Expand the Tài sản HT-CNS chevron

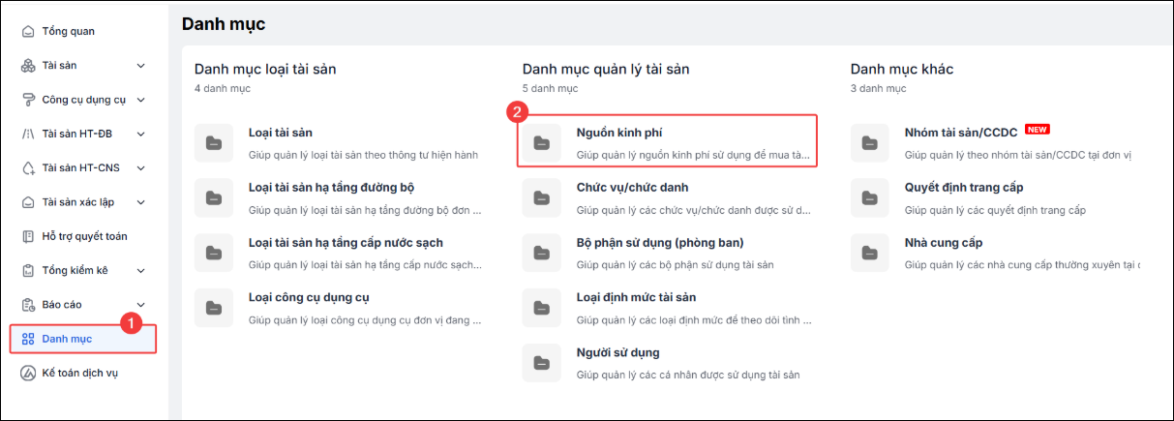coord(141,168)
